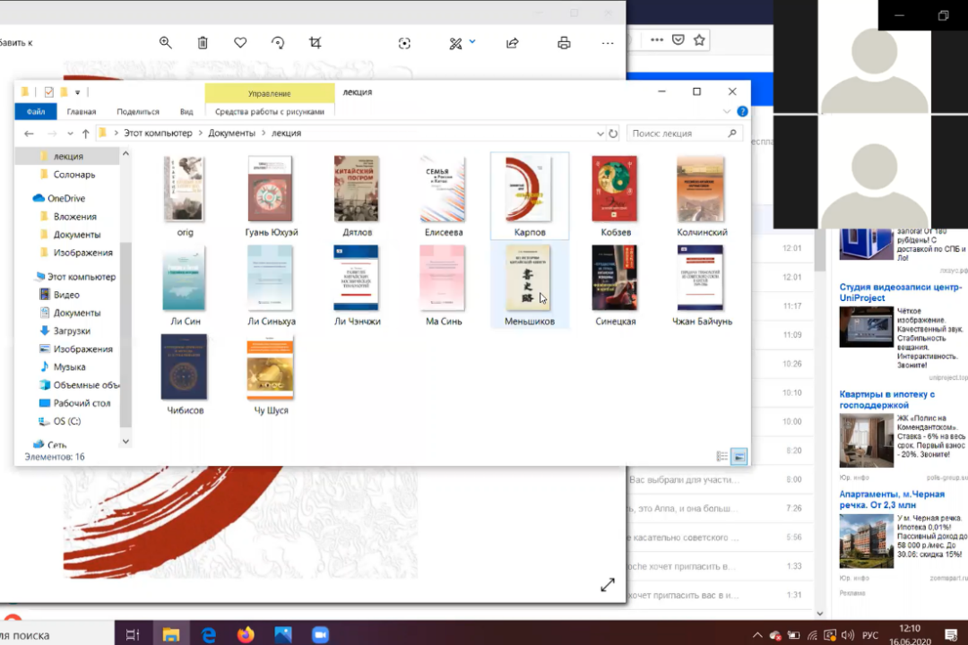This screenshot has width=968, height=645.
Task: Bookmark the page with star icon
Action: click(x=699, y=40)
